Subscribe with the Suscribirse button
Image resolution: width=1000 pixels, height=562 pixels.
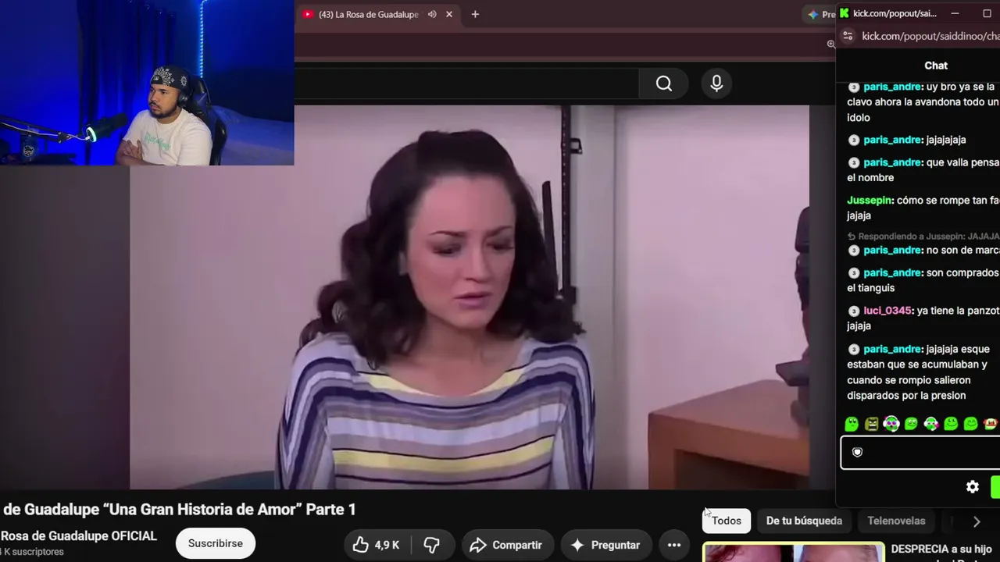pos(215,543)
